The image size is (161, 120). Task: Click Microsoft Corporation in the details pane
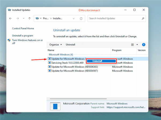76,103
